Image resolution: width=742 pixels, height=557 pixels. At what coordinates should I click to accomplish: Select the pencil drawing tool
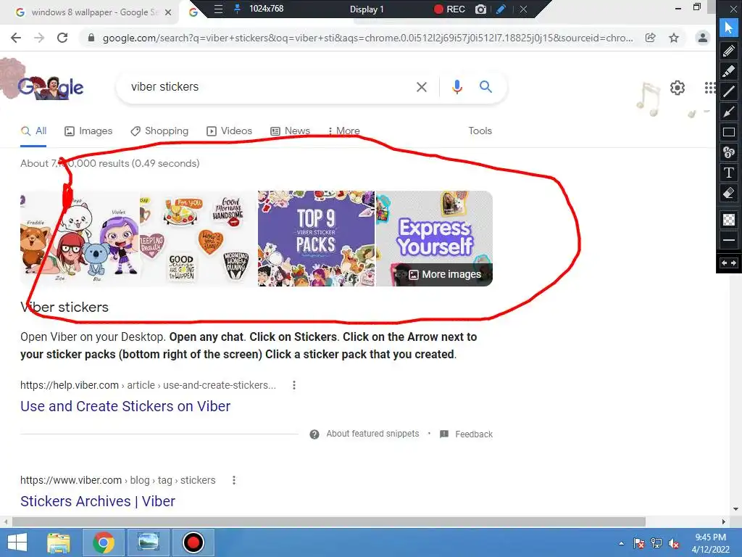click(729, 51)
